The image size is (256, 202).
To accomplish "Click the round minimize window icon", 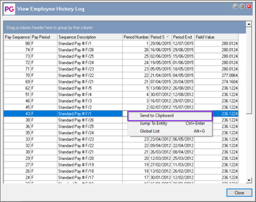I will (x=242, y=6).
